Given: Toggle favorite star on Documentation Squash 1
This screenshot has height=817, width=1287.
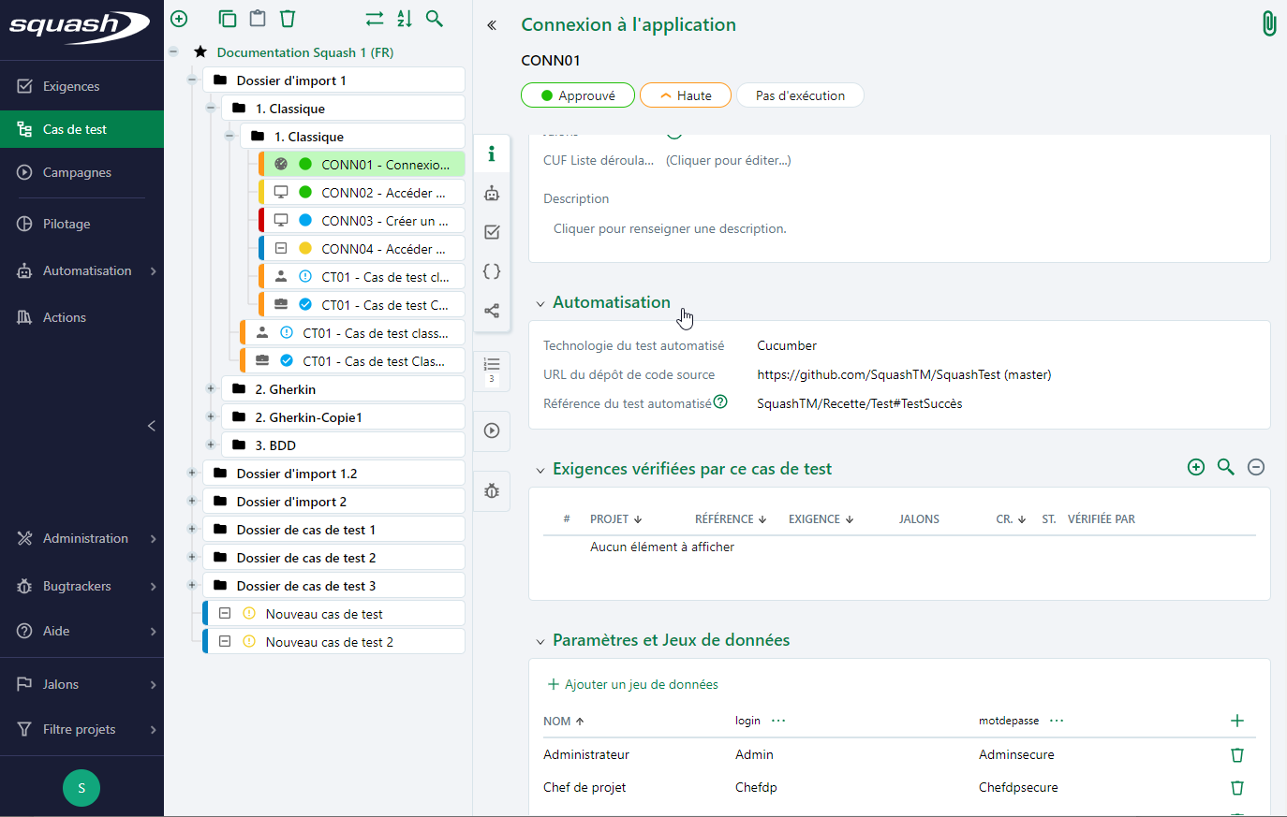Looking at the screenshot, I should point(200,52).
